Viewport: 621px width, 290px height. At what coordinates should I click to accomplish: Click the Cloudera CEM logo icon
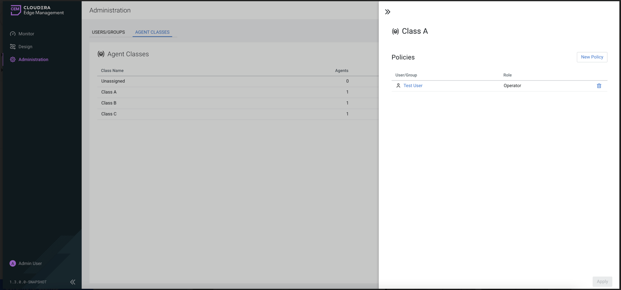pos(16,10)
